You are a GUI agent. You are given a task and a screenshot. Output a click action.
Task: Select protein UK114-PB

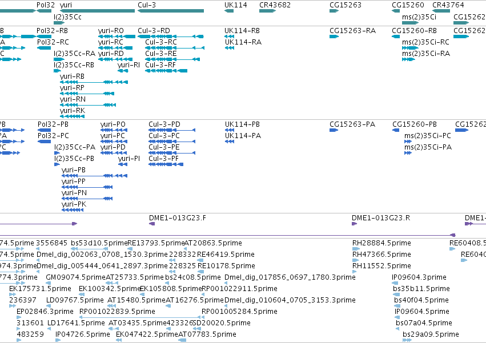[x=242, y=124]
